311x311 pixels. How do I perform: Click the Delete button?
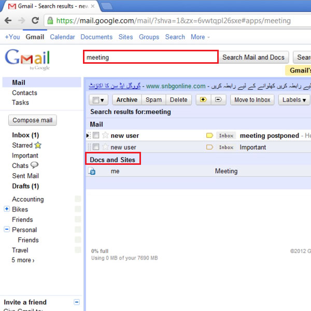179,100
